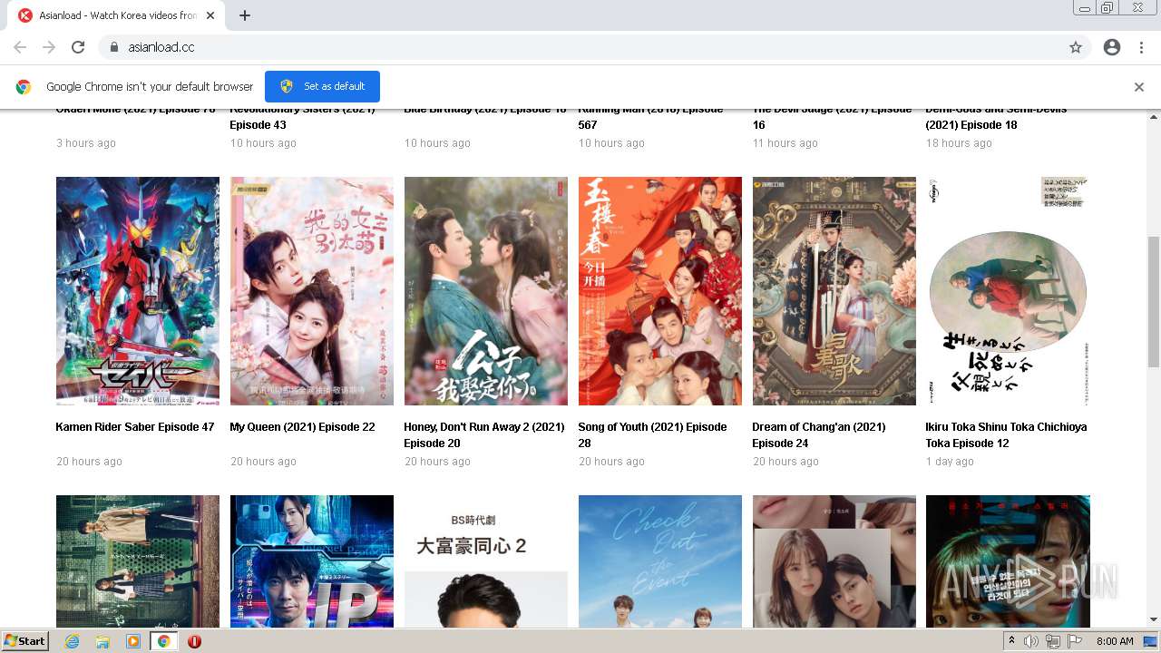Open Honey, Don't Run Away 2 Episode 20
The height and width of the screenshot is (653, 1161).
point(484,435)
